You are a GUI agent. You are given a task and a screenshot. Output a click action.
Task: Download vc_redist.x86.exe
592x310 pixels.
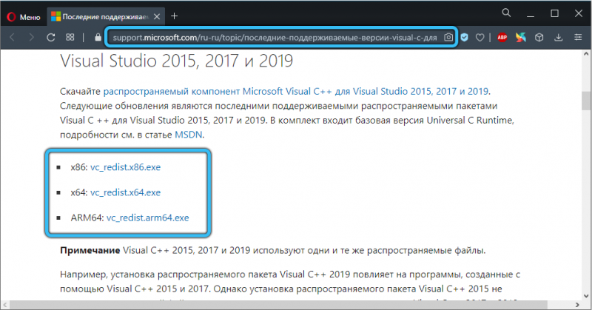click(125, 167)
